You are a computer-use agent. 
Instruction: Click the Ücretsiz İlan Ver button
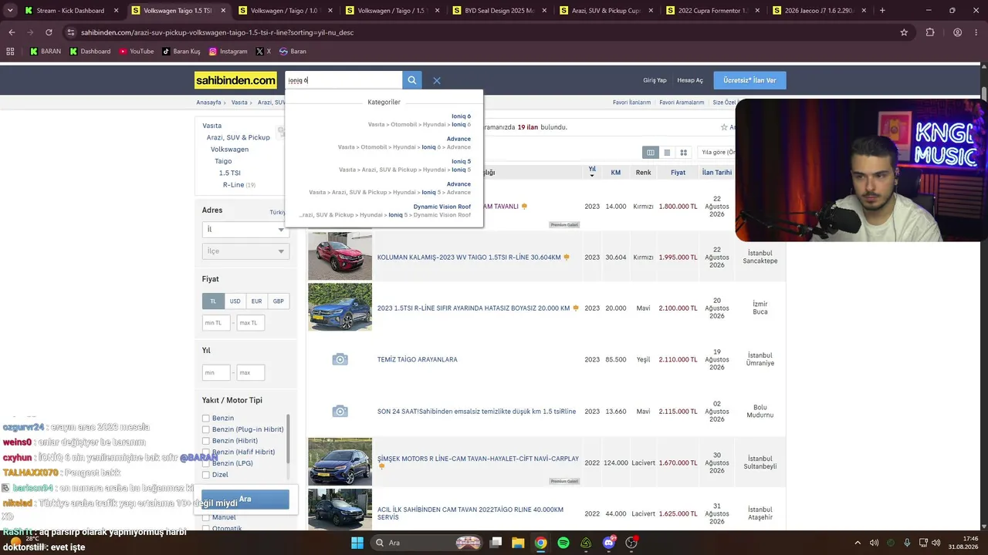tap(749, 80)
